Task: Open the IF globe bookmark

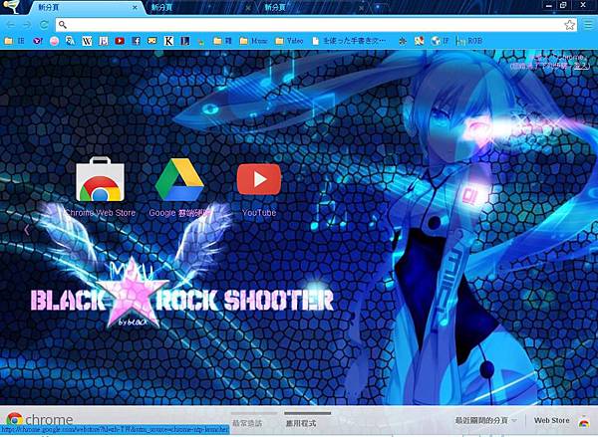Action: pos(441,41)
